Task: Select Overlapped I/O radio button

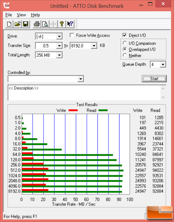Action: [125, 49]
